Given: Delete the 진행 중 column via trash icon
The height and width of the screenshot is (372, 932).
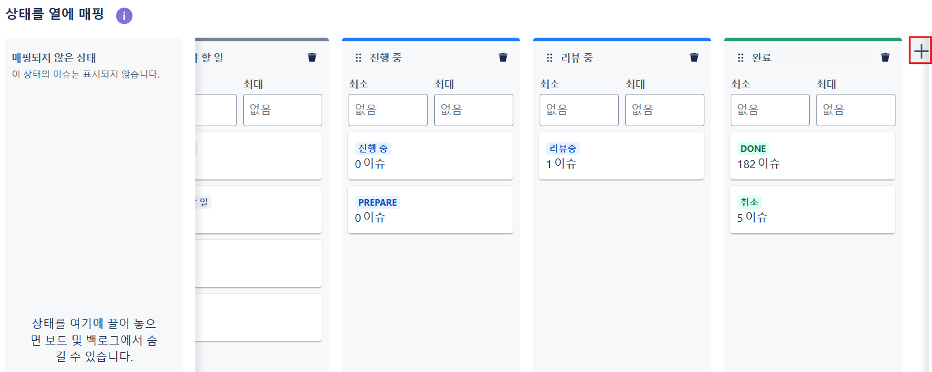Looking at the screenshot, I should (503, 57).
